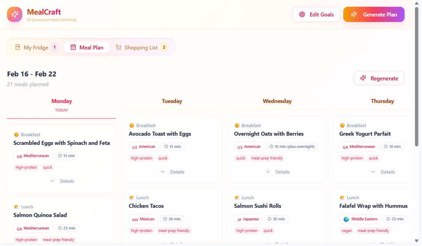Expand Details for Scrambled Eggs with Spinach
Viewport: 422px width, 246px height.
click(62, 181)
